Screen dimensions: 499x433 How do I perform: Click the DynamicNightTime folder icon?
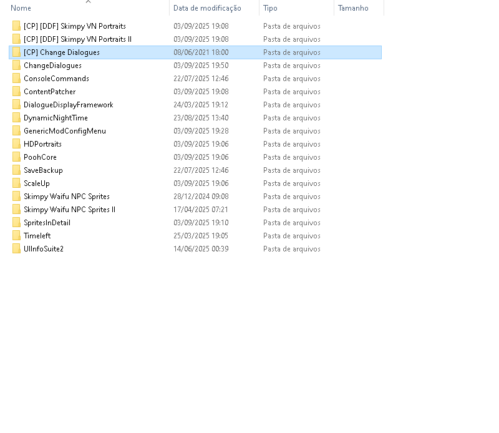16,117
